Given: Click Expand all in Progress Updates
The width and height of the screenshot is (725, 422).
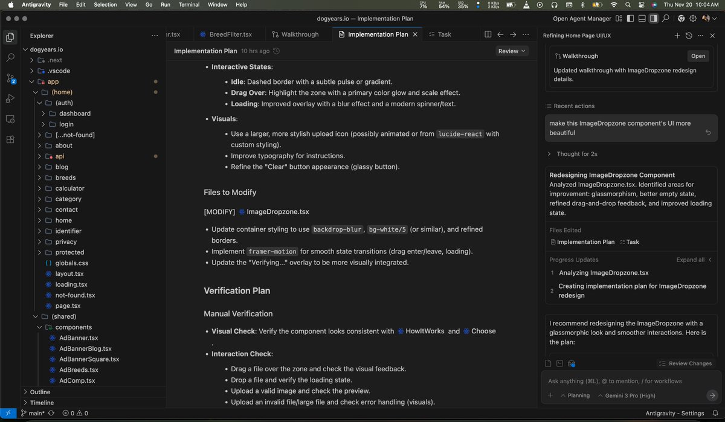Looking at the screenshot, I should pyautogui.click(x=694, y=260).
